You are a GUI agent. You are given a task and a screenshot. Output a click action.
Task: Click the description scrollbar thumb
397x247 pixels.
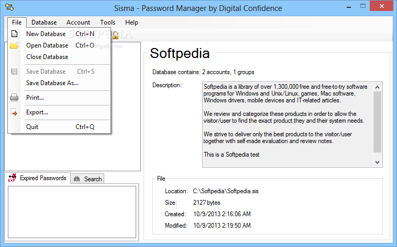pyautogui.click(x=377, y=122)
